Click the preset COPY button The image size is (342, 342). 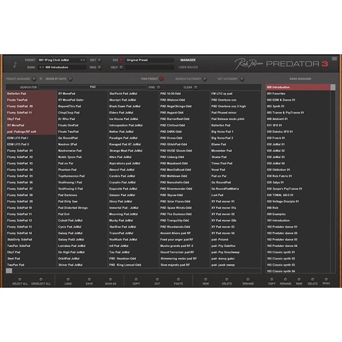136,279
